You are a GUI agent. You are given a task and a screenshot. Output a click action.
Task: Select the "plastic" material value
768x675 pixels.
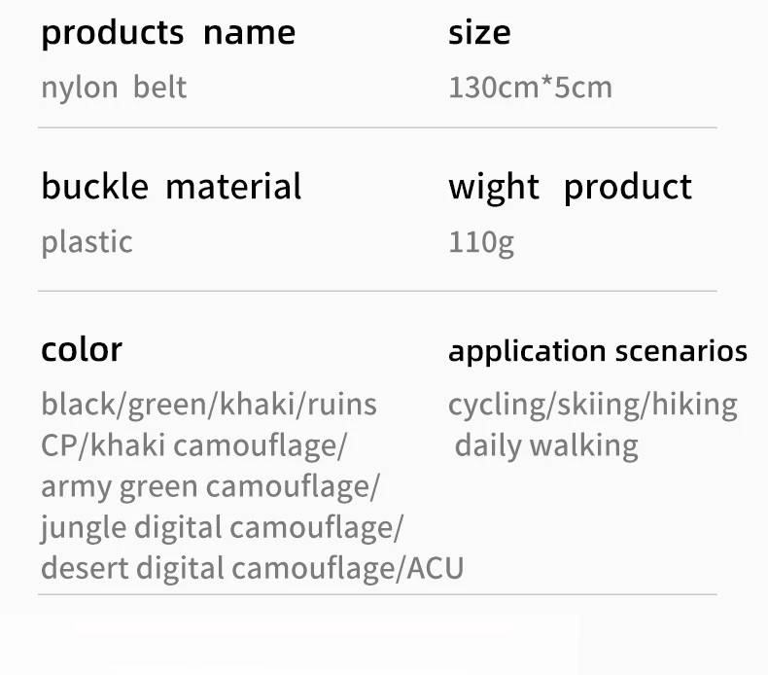(87, 241)
